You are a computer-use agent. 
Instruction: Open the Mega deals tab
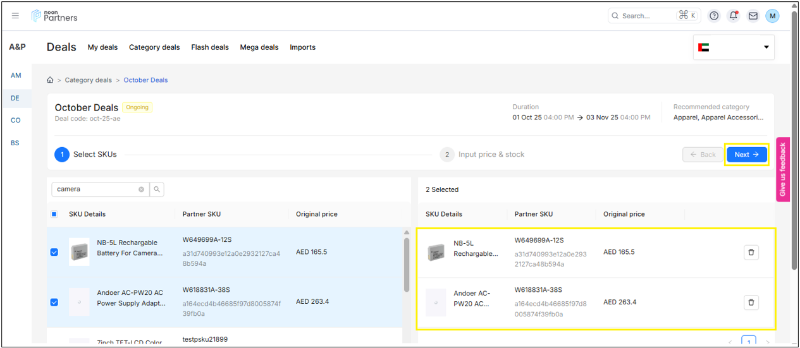click(x=259, y=47)
